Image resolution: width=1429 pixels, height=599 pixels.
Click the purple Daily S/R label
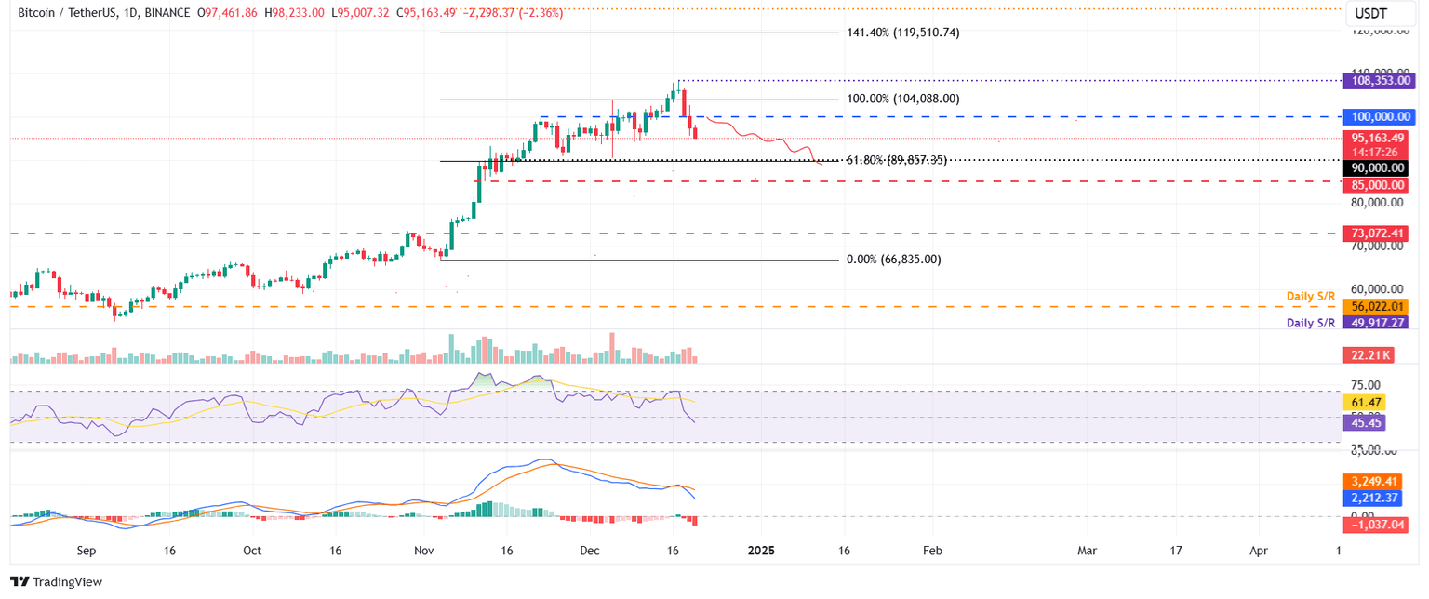[1310, 323]
